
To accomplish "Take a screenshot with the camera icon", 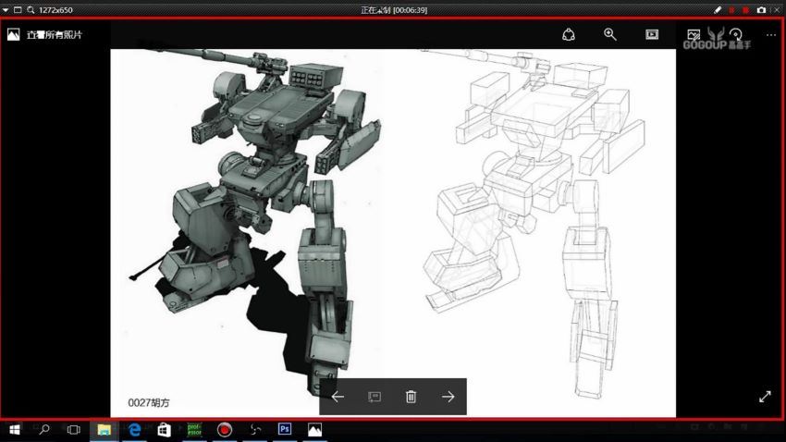I will pos(761,9).
